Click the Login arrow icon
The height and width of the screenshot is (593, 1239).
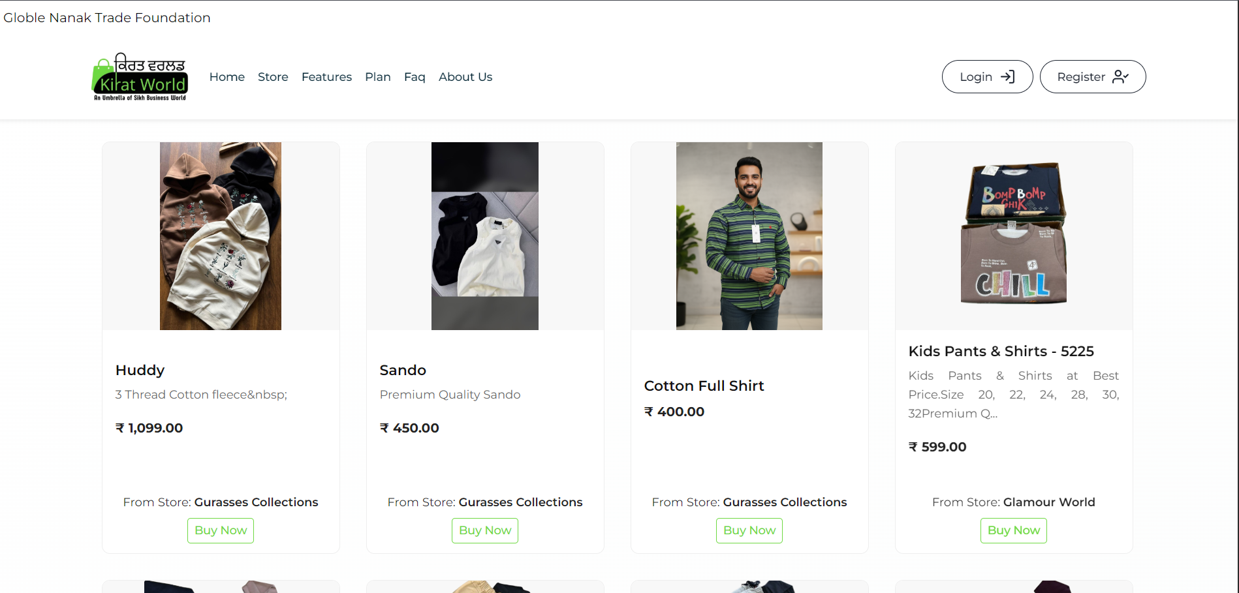click(x=1007, y=77)
